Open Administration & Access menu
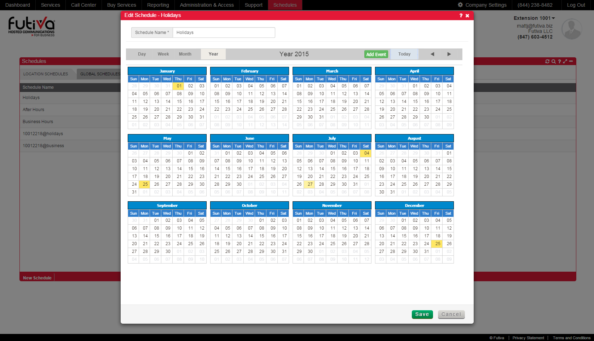 207,5
